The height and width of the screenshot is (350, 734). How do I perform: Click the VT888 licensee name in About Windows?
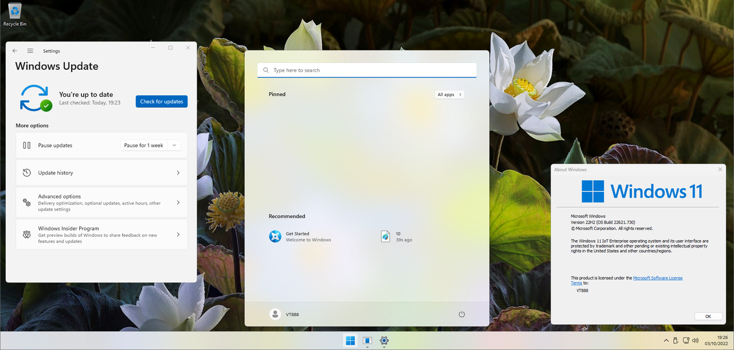tap(582, 291)
